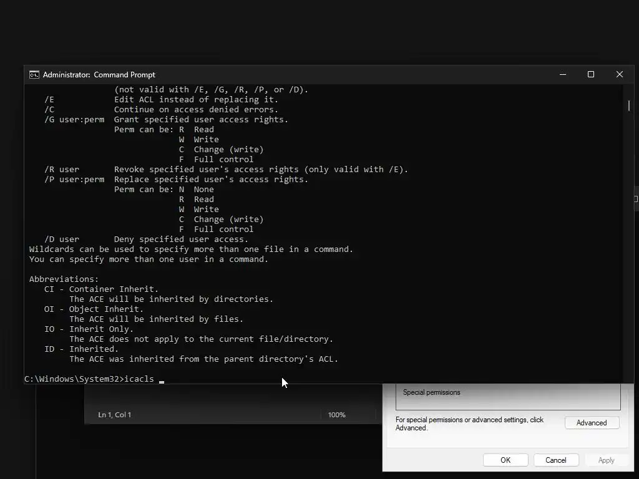Image resolution: width=639 pixels, height=479 pixels.
Task: Maximize the Command Prompt window
Action: [x=591, y=75]
